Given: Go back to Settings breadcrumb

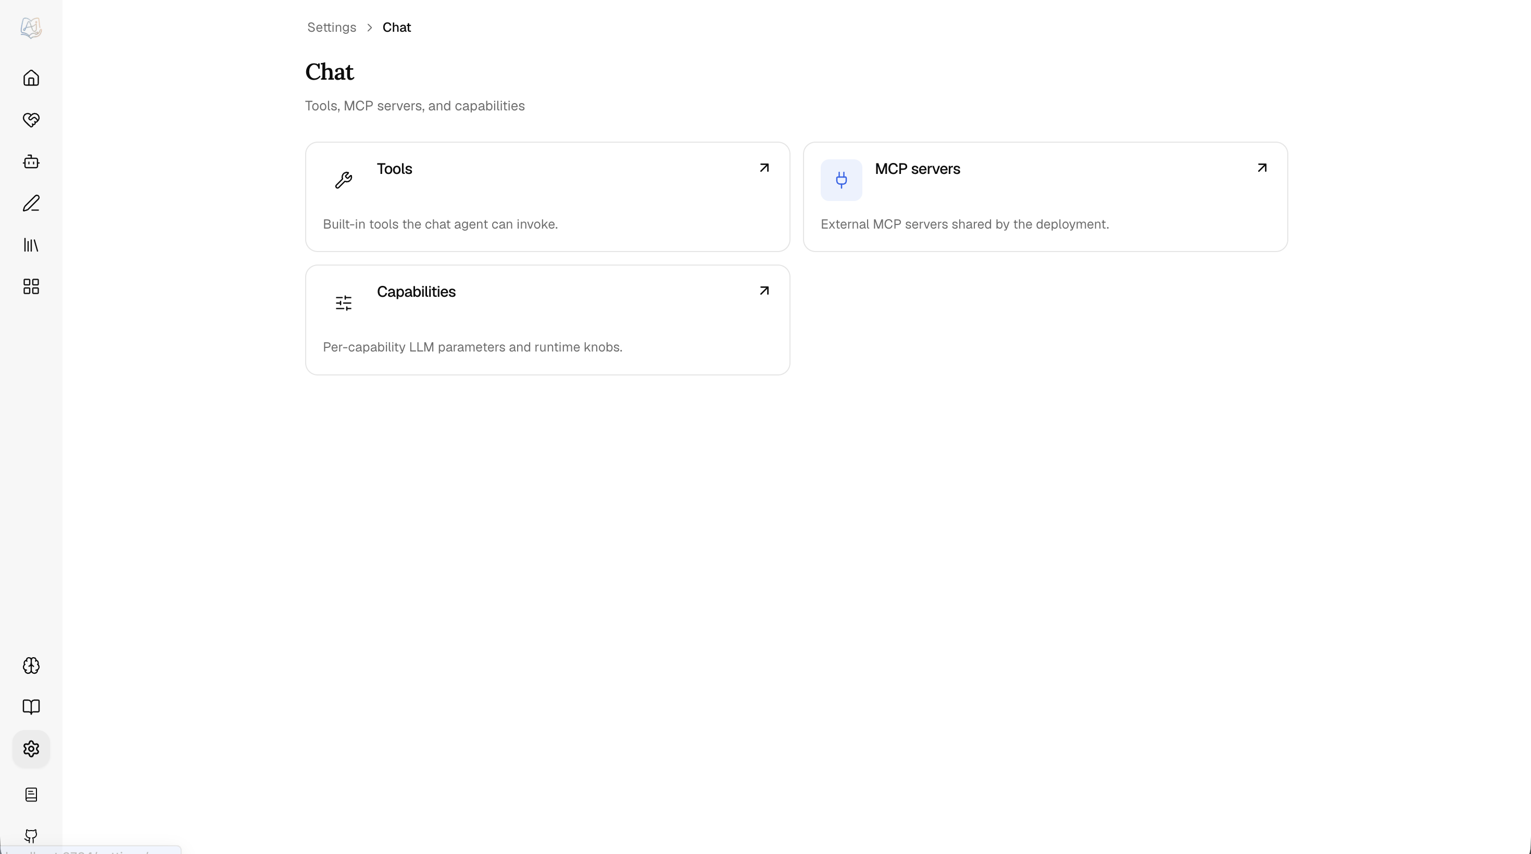Looking at the screenshot, I should (332, 27).
